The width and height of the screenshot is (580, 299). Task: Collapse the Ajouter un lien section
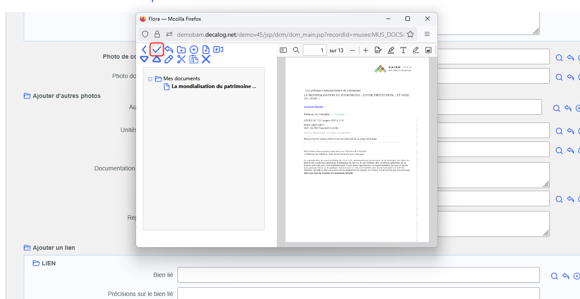pyautogui.click(x=27, y=248)
